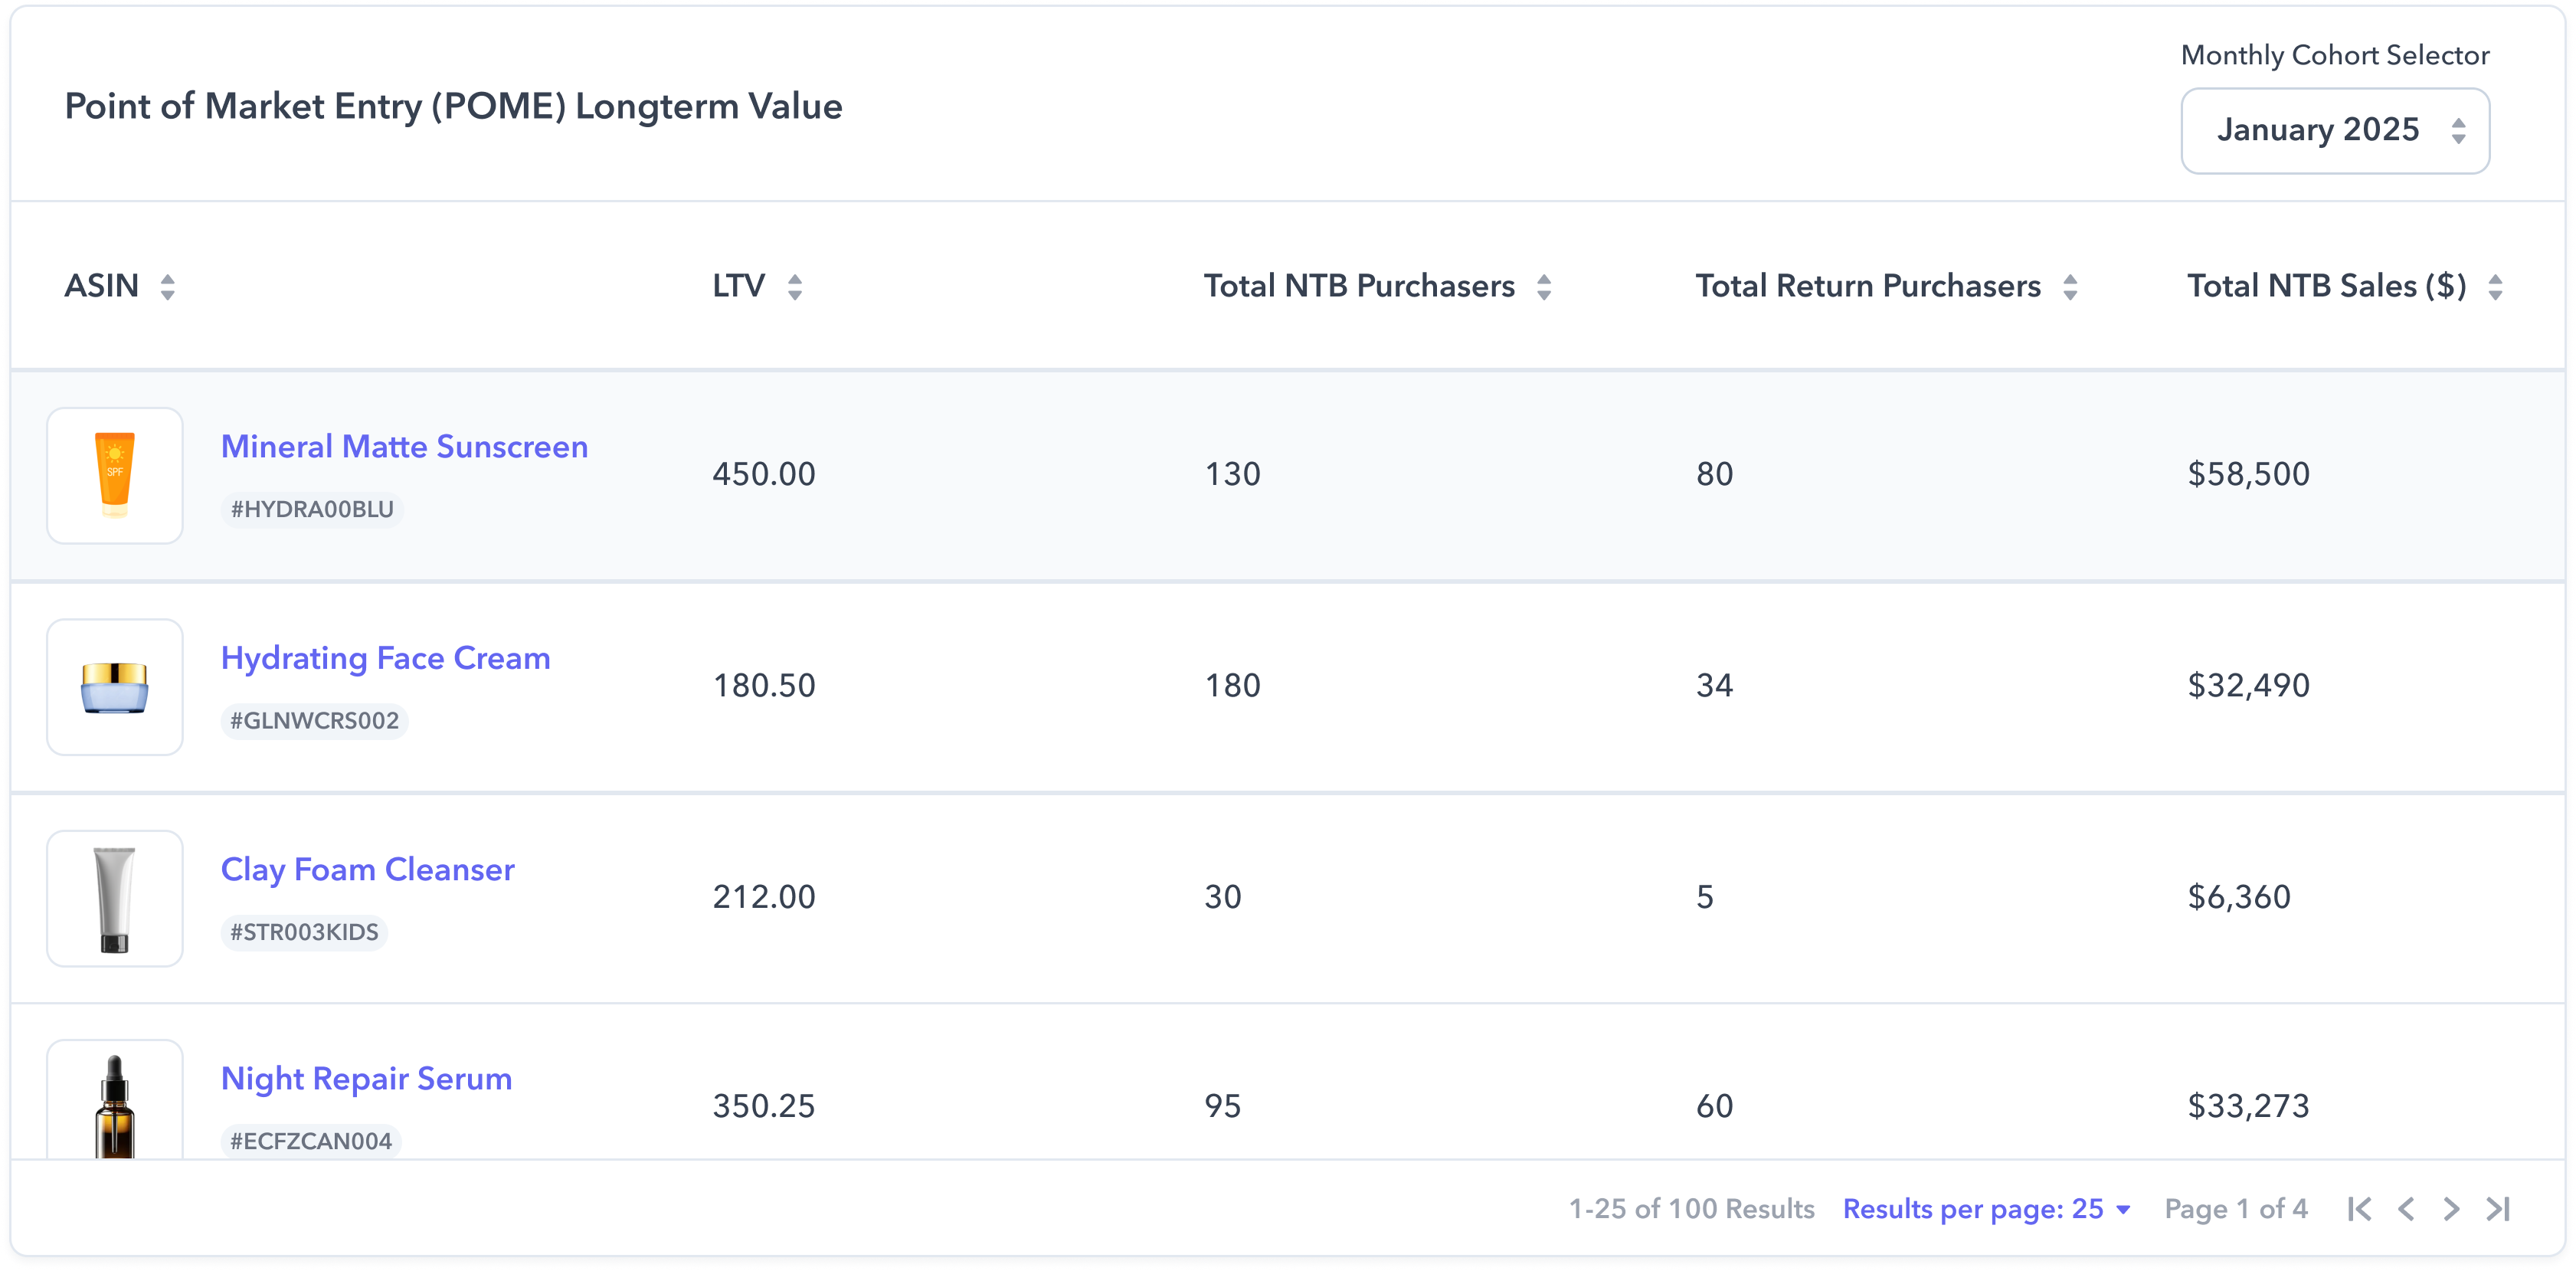This screenshot has width=2576, height=1271.
Task: Open the Hydrating Face Cream product link
Action: pos(385,658)
